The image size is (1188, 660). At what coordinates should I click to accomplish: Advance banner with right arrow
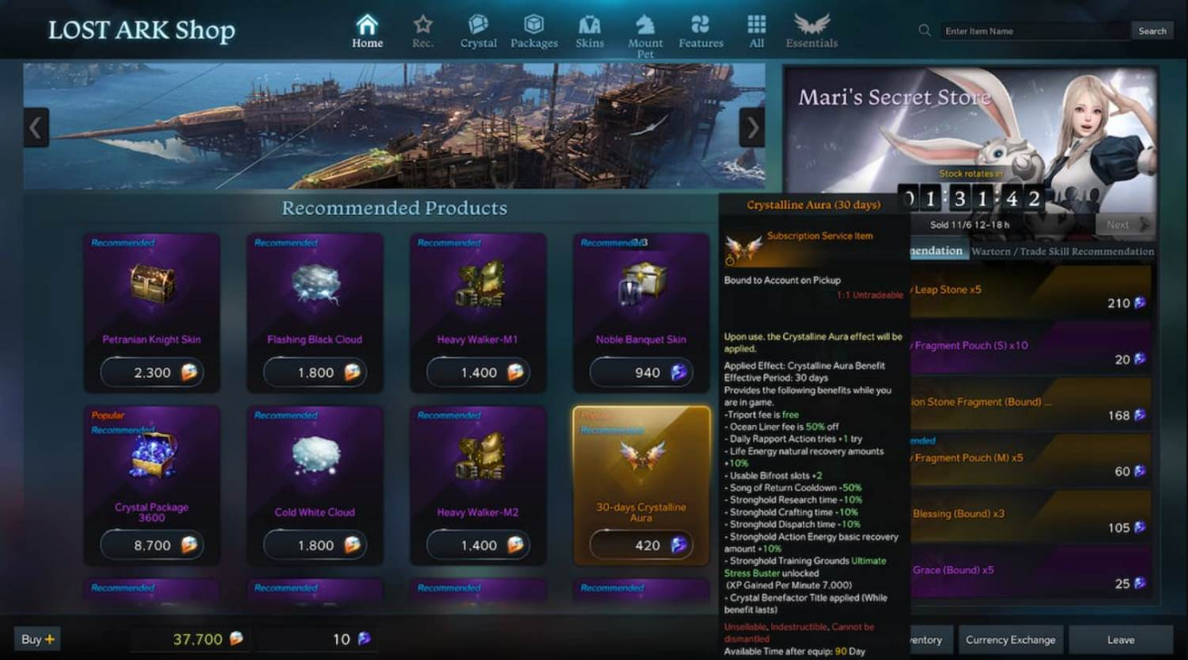(x=752, y=128)
